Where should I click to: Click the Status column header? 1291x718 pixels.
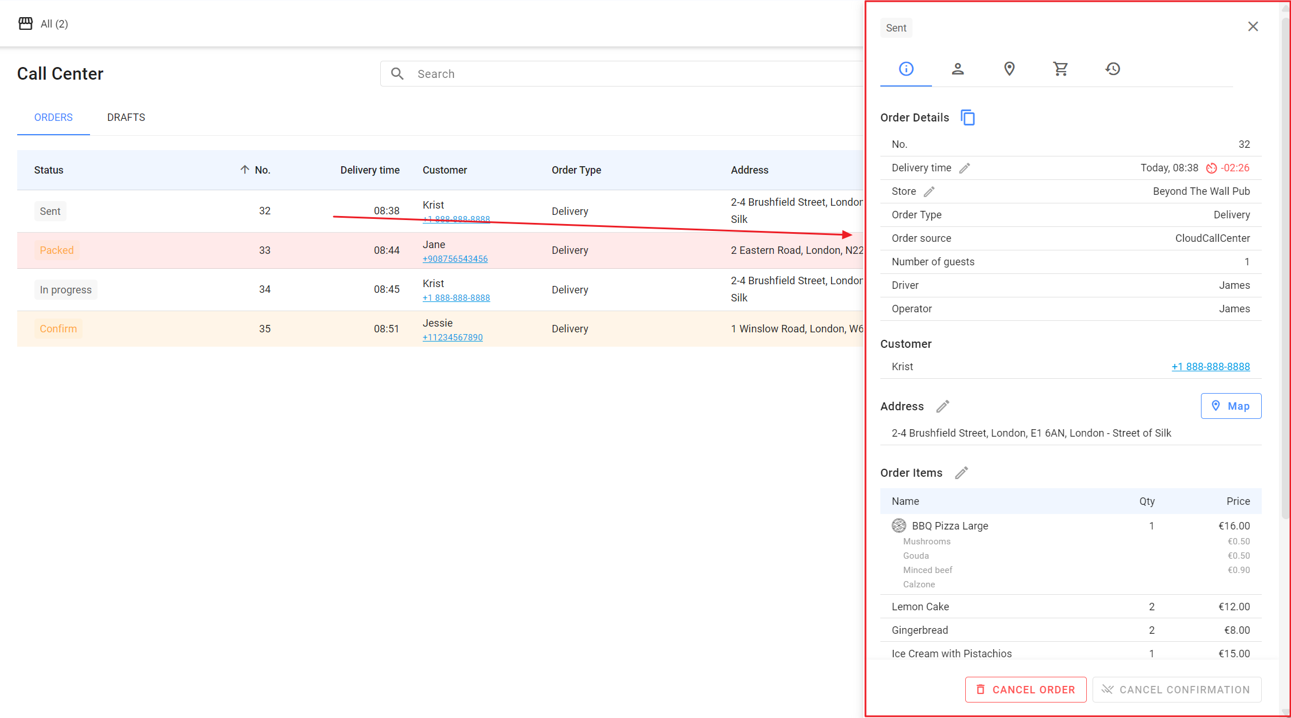pyautogui.click(x=49, y=170)
